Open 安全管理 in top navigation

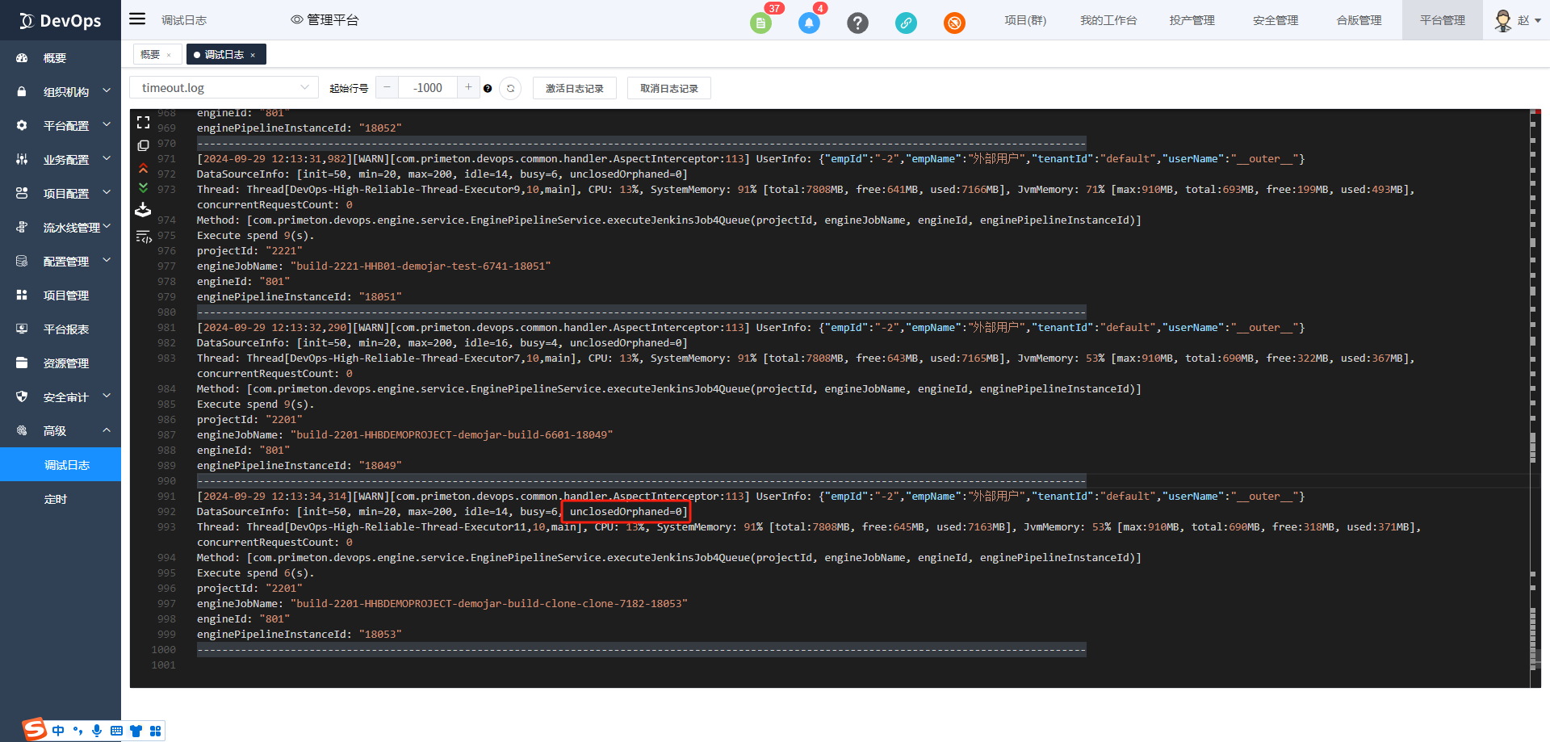(1276, 20)
